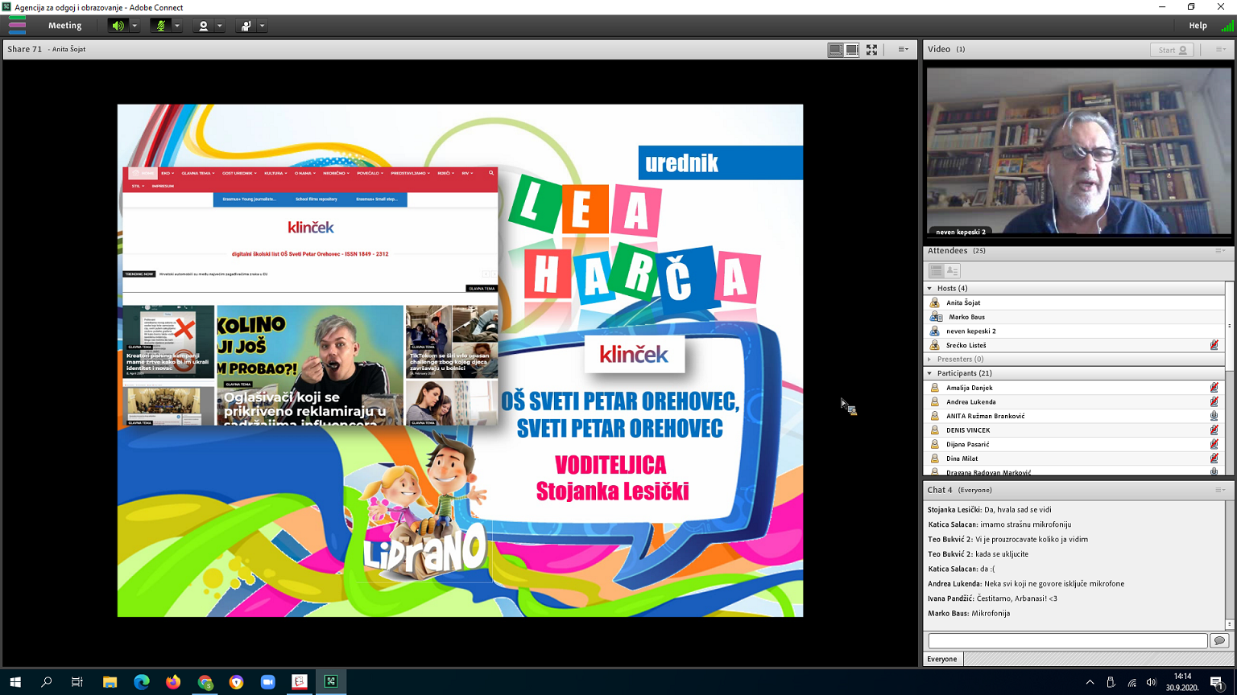This screenshot has width=1237, height=695.
Task: Expand the Presenters (0) group
Action: (930, 360)
